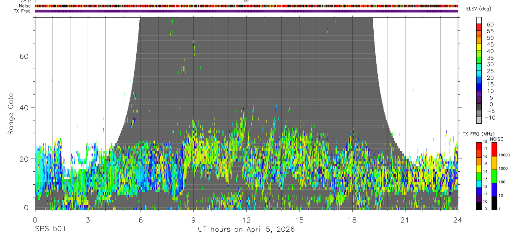Click ELEV color bar label '-10'
The image size is (515, 238).
point(491,118)
